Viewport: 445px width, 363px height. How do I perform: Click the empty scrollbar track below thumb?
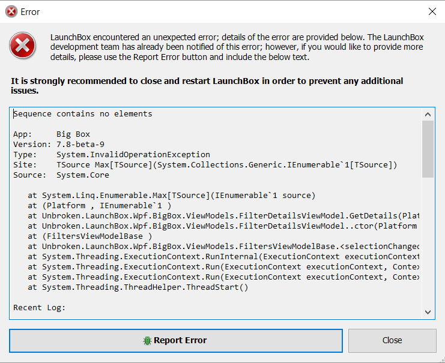(428, 242)
